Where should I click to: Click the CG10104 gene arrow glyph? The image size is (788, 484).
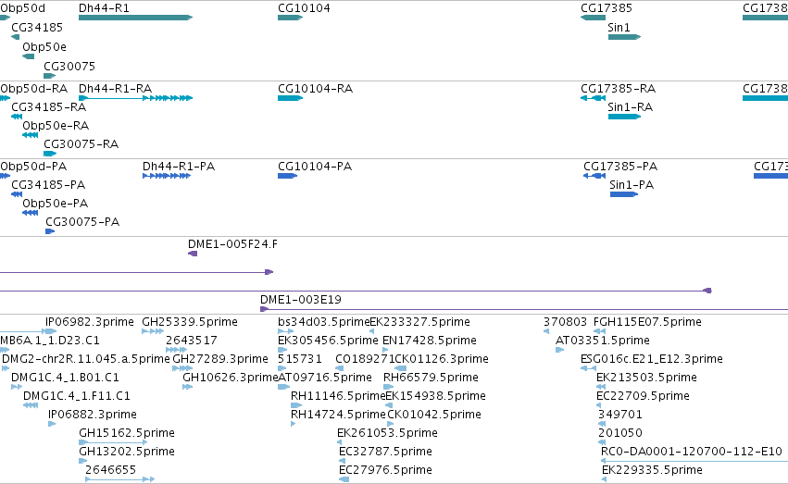[290, 18]
